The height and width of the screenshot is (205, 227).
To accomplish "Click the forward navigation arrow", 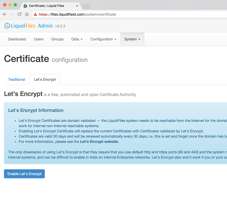I will (x=12, y=14).
